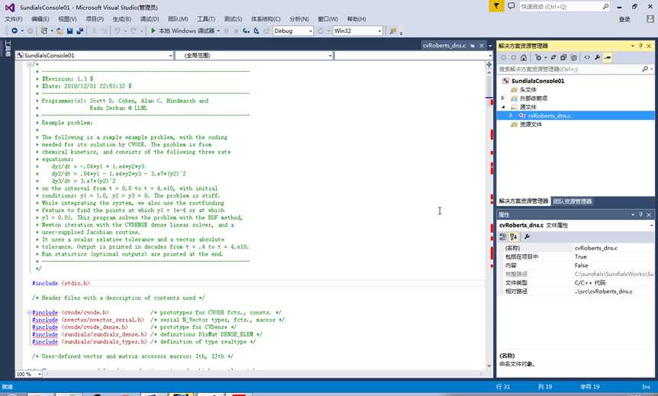
Task: Click the View Code angle-brackets icon
Action: click(587, 57)
